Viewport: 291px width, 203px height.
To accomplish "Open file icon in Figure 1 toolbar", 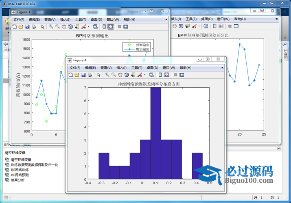I will (x=21, y=27).
